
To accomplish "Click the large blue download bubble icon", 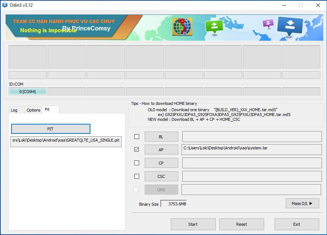I will click(290, 26).
